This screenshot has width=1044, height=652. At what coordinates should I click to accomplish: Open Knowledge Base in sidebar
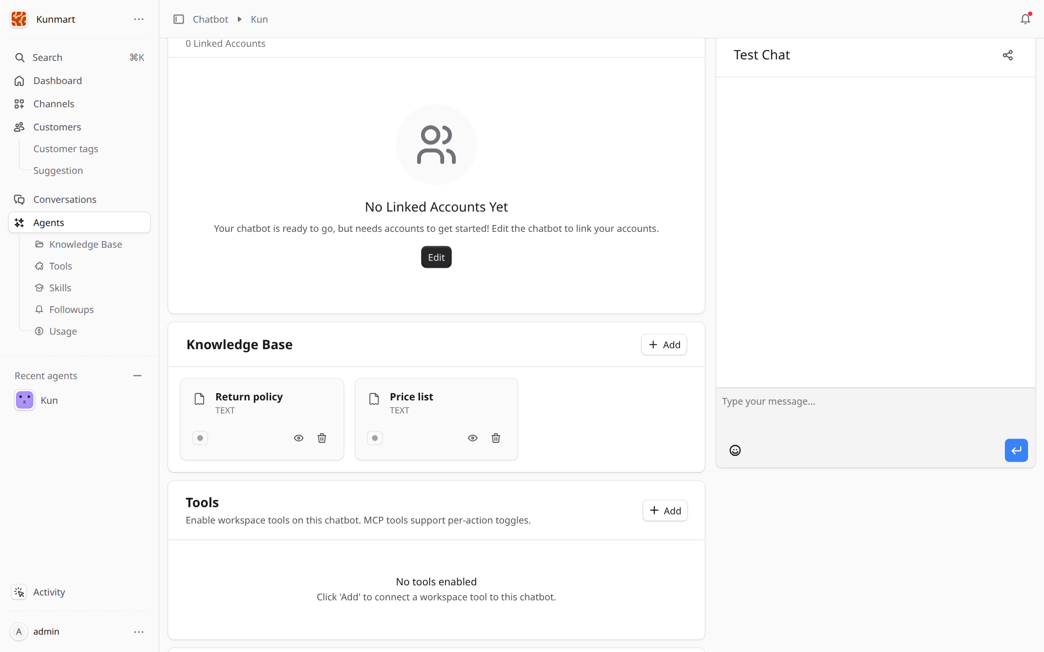(86, 244)
